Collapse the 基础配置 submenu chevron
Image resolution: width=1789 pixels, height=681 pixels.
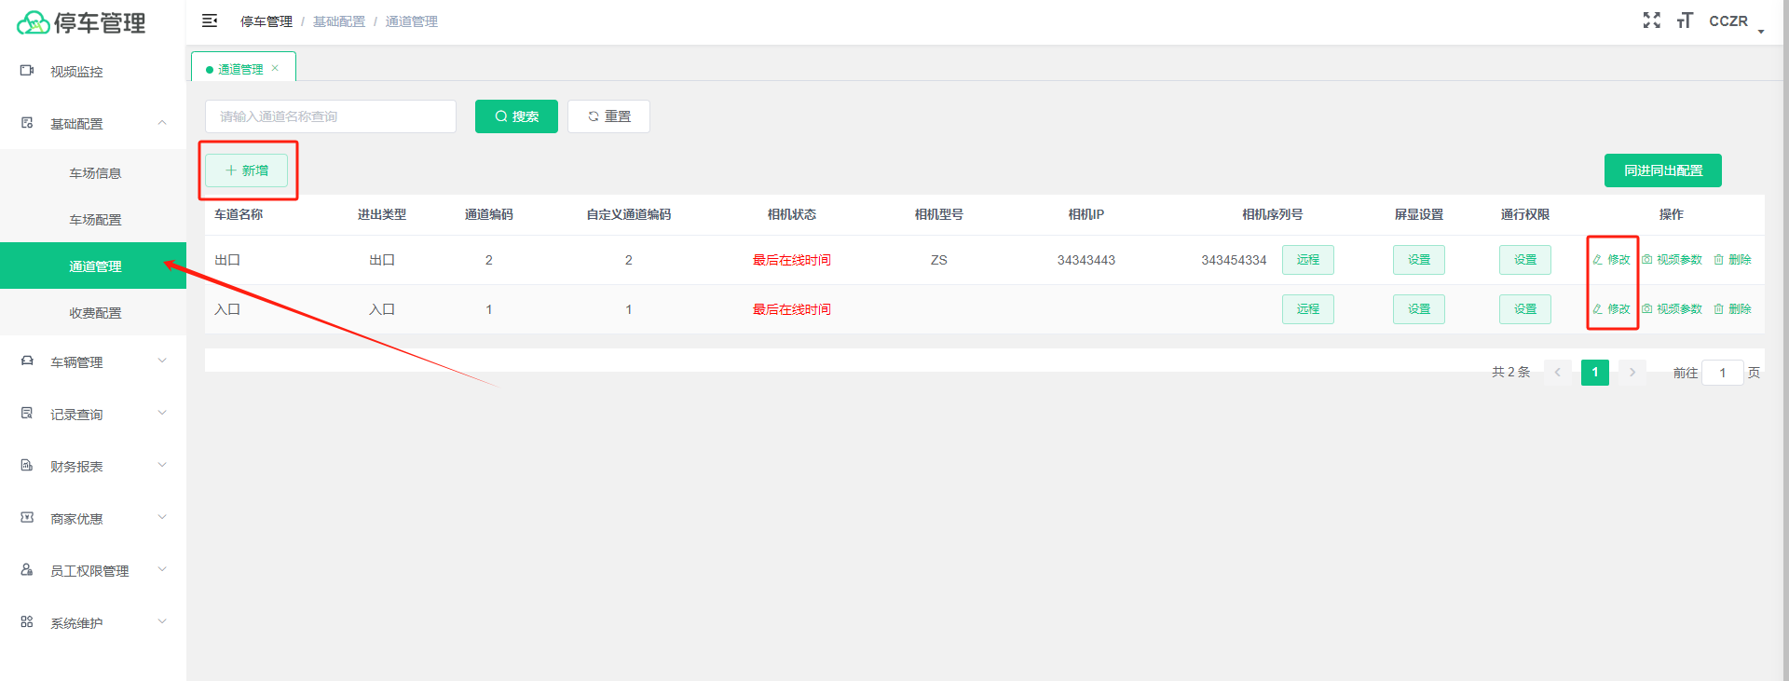click(x=162, y=123)
